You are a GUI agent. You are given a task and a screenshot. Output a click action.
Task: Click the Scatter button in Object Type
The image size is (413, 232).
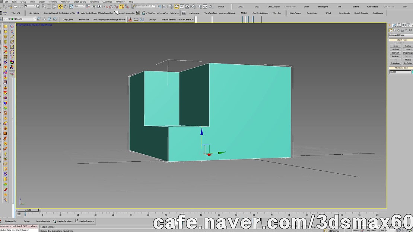tap(408, 46)
